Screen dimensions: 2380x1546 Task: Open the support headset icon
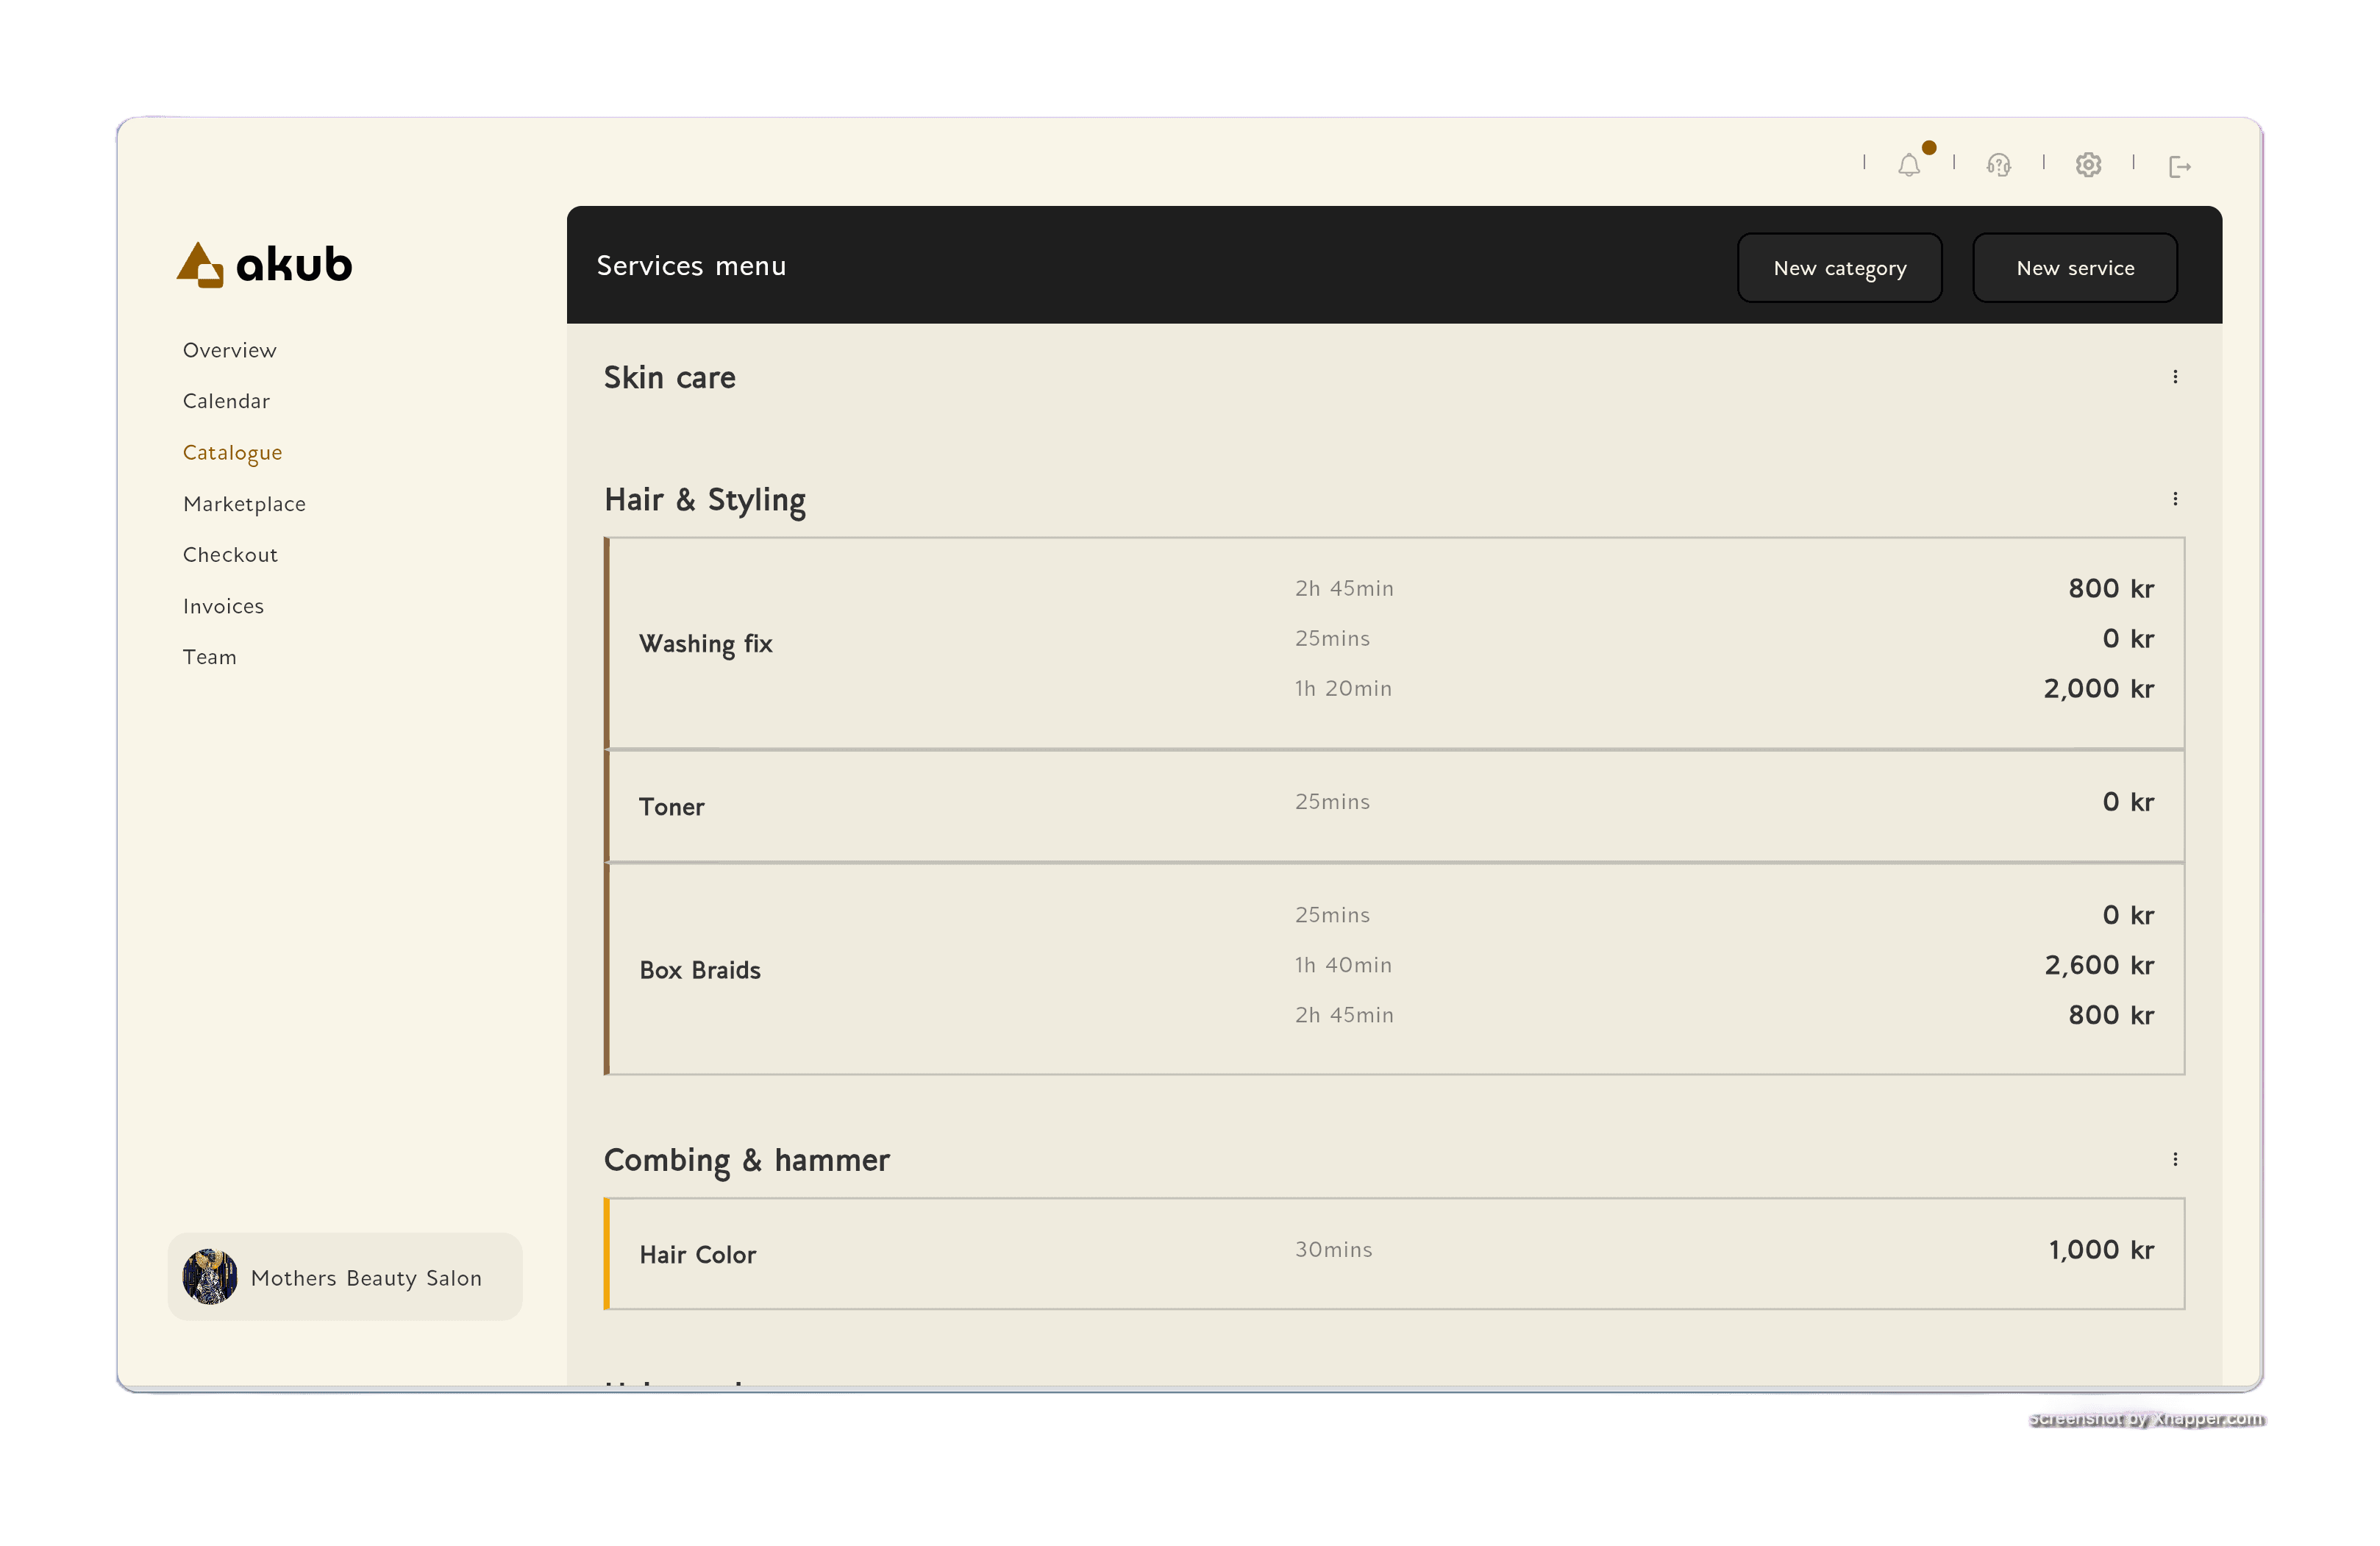(1998, 165)
